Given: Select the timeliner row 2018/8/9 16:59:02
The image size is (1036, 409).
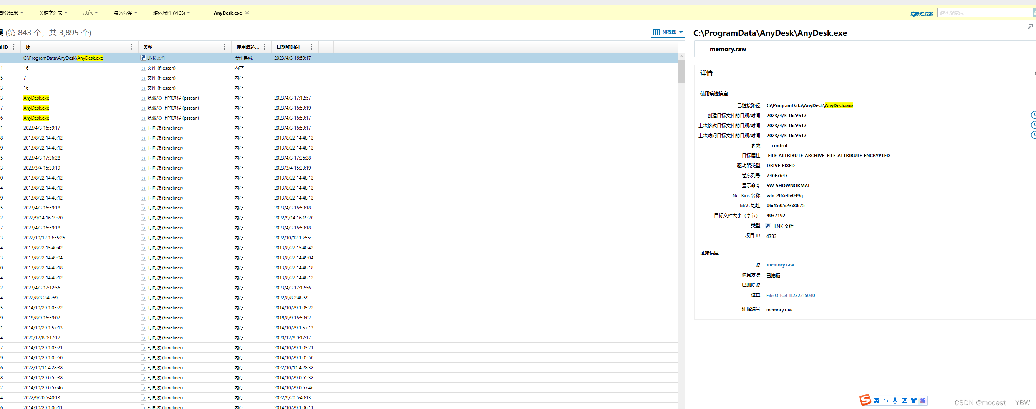Looking at the screenshot, I should (339, 318).
